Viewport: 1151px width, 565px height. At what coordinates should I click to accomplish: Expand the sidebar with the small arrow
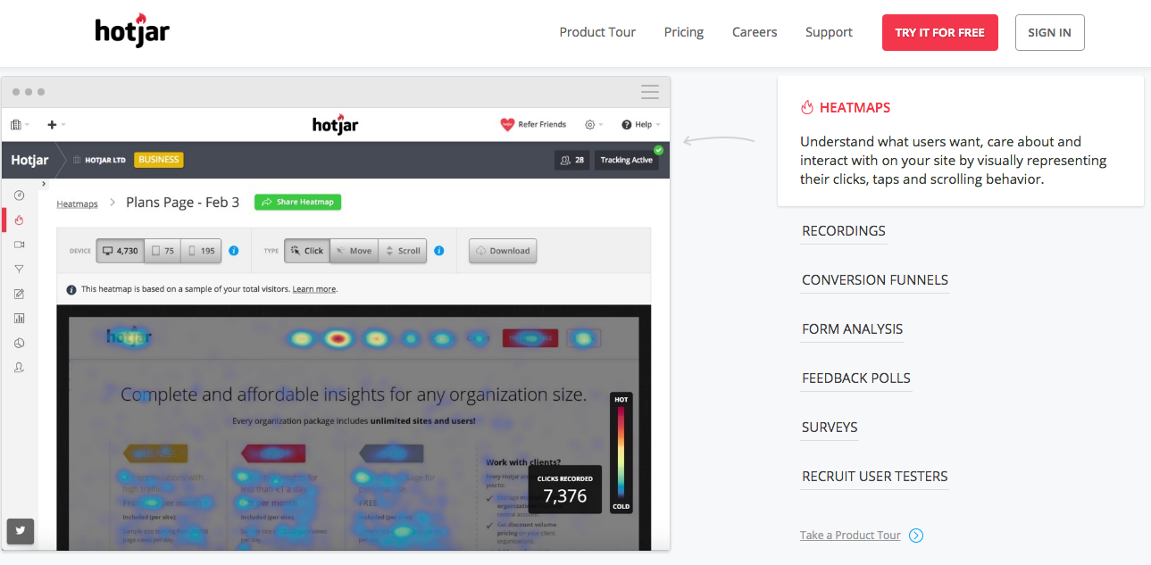click(44, 183)
